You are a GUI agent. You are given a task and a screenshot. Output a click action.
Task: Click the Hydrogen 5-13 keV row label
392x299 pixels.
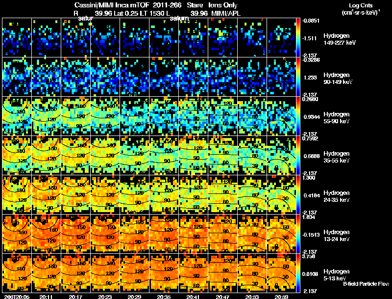[x=336, y=275]
